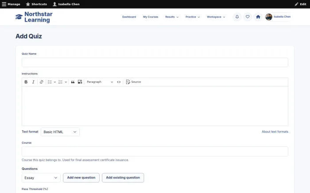Open the Essay question type dropdown
Viewport: 310px width, 193px height.
[x=41, y=178]
